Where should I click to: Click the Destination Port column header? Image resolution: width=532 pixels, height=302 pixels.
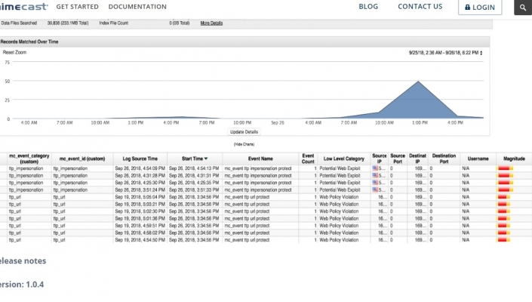pyautogui.click(x=444, y=159)
